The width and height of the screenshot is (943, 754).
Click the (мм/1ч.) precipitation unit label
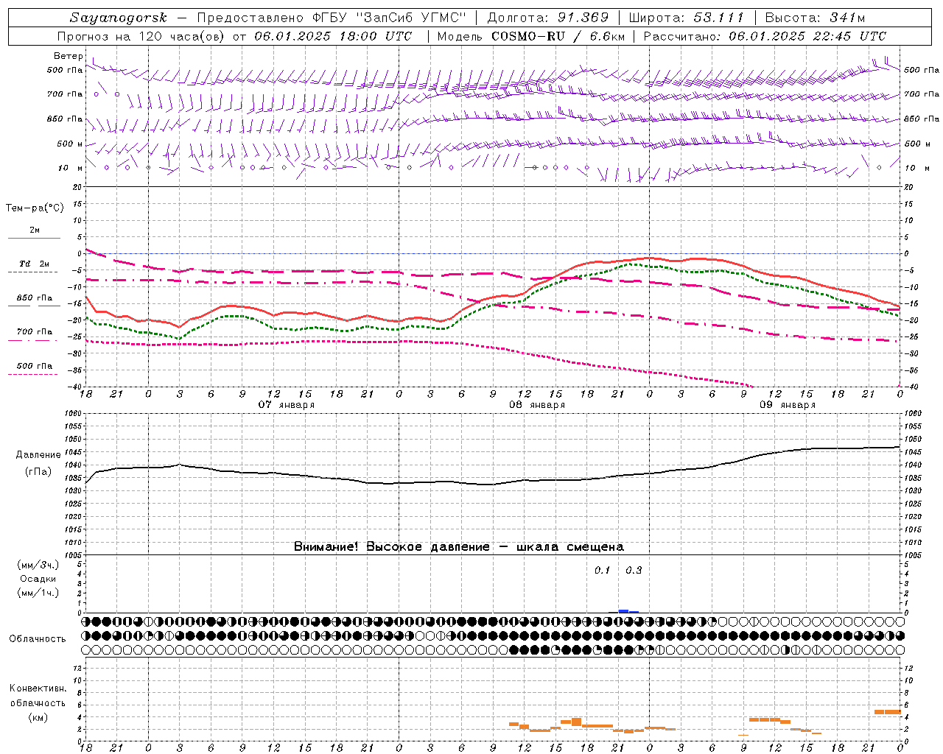tap(38, 593)
